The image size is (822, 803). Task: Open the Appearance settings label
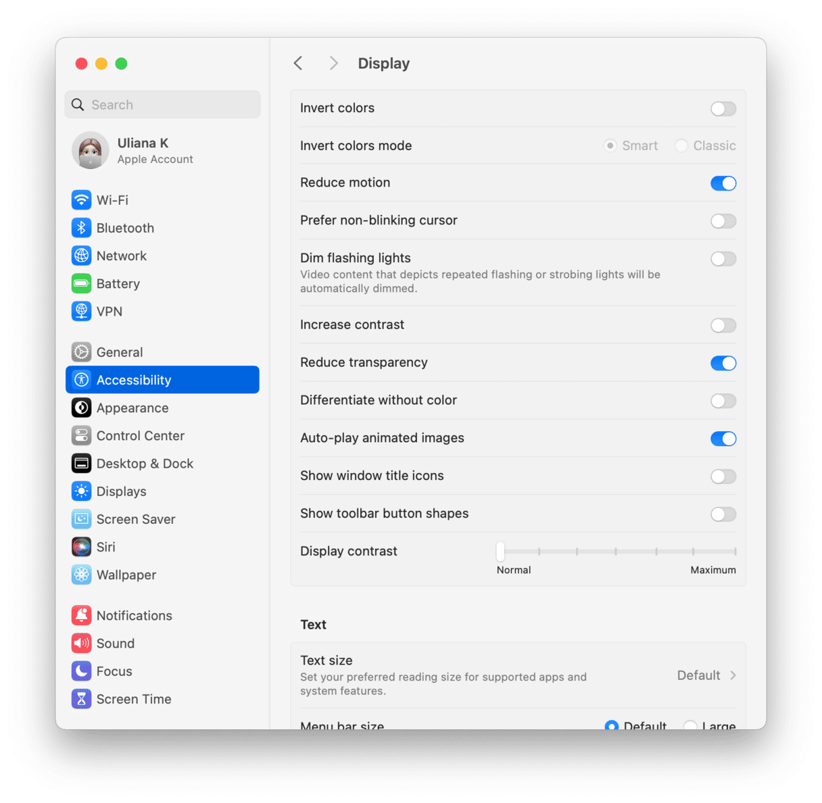tap(132, 408)
